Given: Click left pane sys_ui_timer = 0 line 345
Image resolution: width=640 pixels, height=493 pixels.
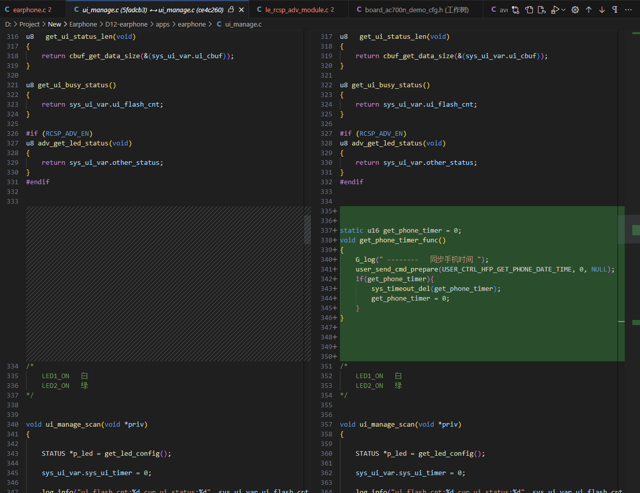Looking at the screenshot, I should (x=96, y=473).
